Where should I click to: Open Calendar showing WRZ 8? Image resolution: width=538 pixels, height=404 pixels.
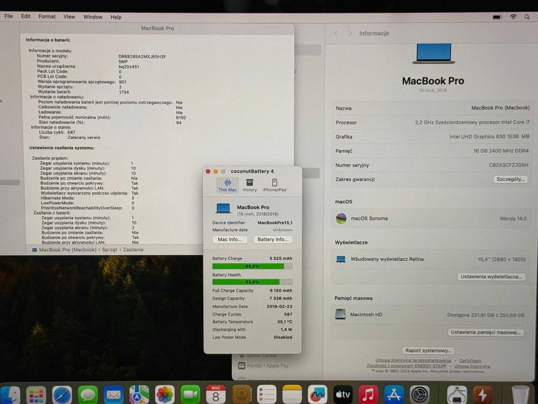tap(216, 394)
